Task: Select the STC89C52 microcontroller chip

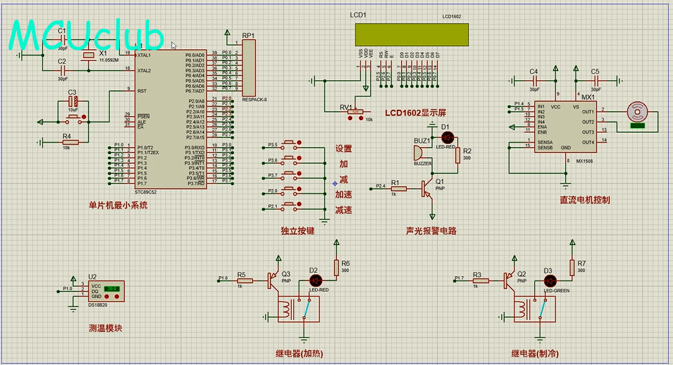Action: tap(170, 119)
